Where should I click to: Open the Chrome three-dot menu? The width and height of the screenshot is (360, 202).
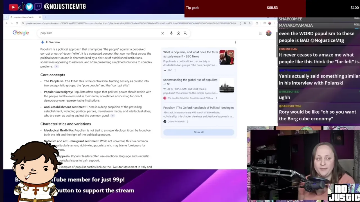274,23
